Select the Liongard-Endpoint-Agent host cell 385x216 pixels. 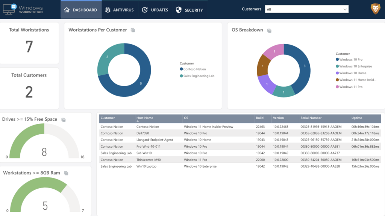pyautogui.click(x=155, y=140)
